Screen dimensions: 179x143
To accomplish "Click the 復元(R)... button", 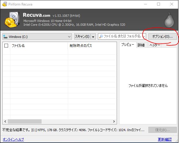I will coord(163,130).
